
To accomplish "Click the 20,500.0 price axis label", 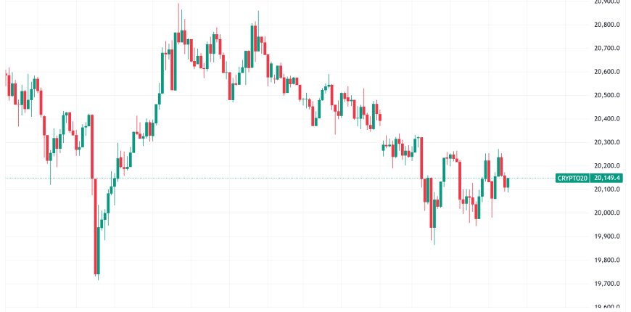I will [608, 95].
